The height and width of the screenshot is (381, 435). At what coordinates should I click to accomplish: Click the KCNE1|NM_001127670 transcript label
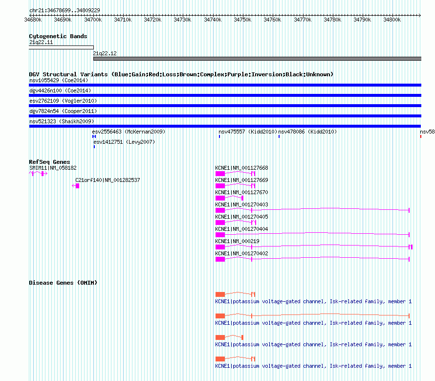241,192
